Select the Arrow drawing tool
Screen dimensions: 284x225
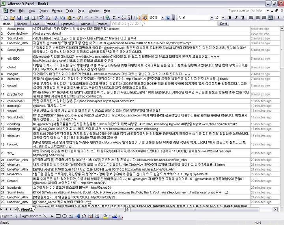pyautogui.click(x=52, y=216)
